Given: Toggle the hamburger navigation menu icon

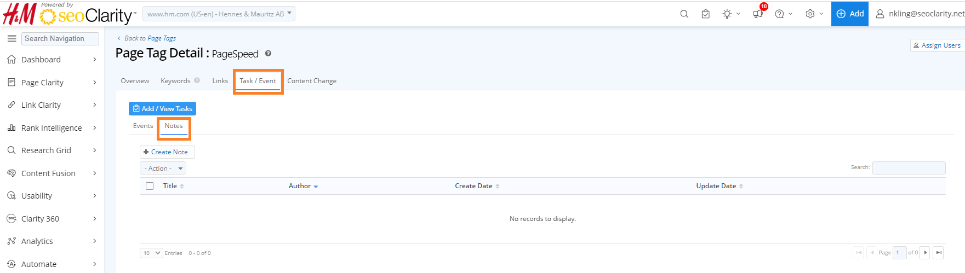Looking at the screenshot, I should (x=12, y=38).
